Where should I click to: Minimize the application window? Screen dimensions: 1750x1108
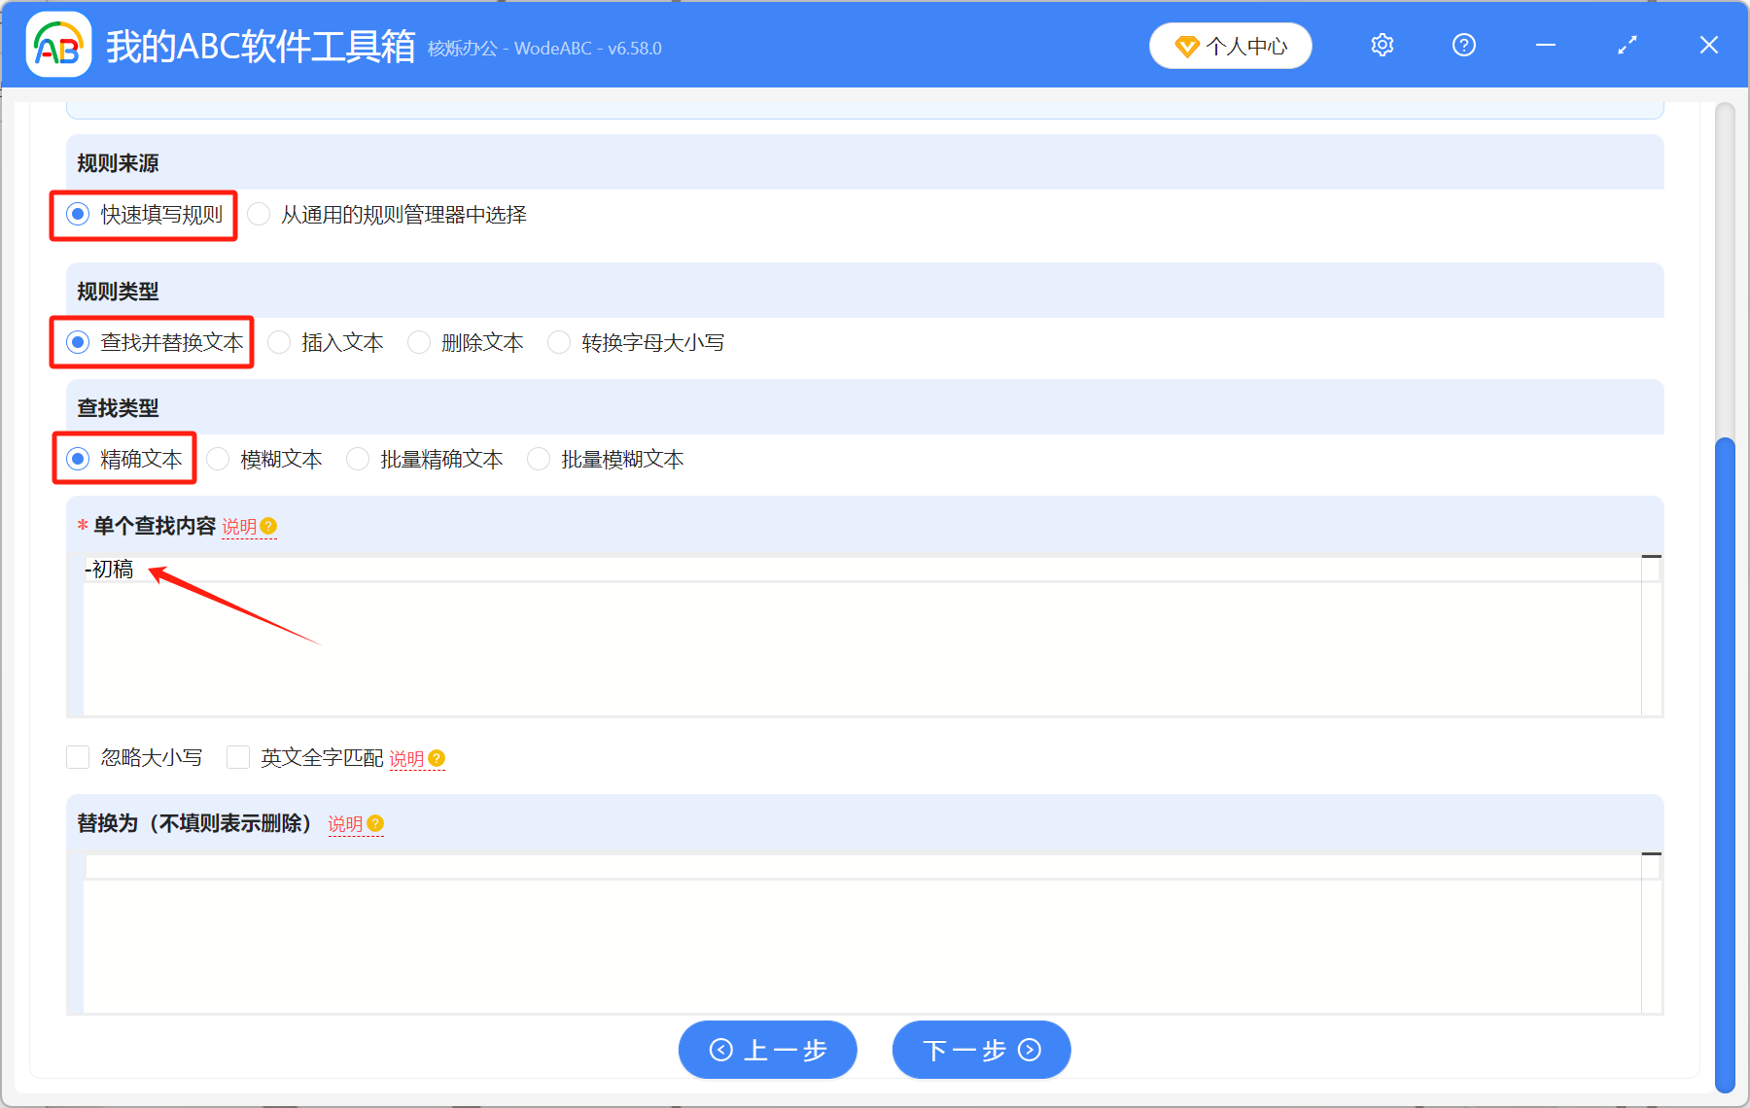point(1545,45)
